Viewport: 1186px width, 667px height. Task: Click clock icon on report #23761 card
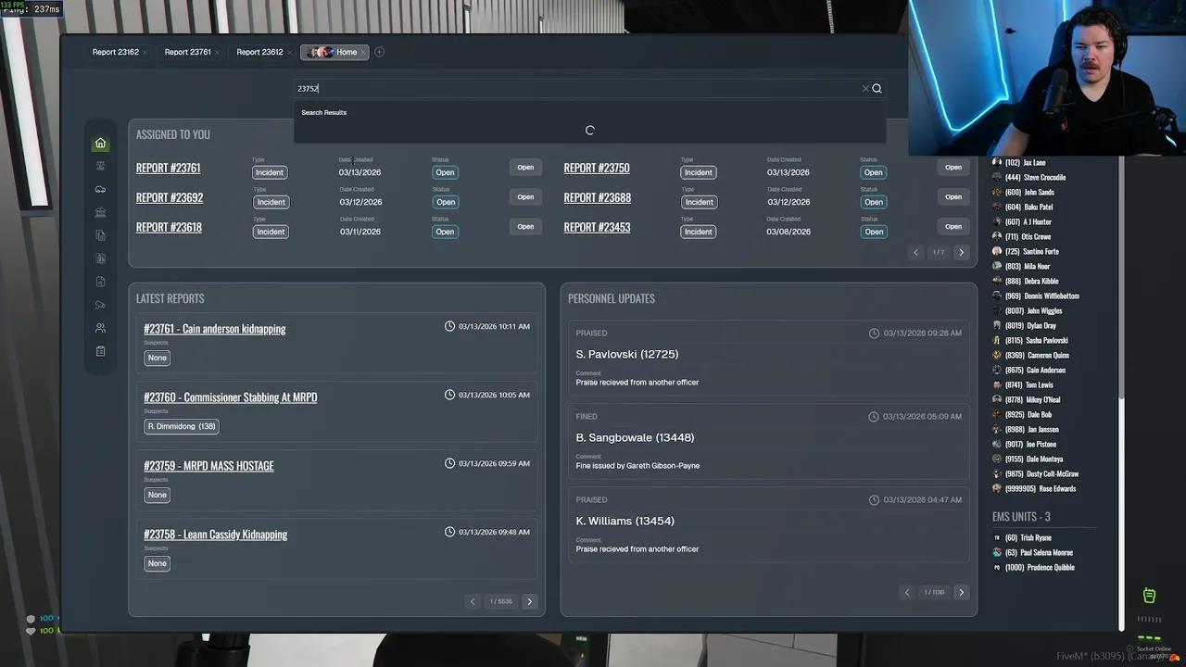point(450,326)
